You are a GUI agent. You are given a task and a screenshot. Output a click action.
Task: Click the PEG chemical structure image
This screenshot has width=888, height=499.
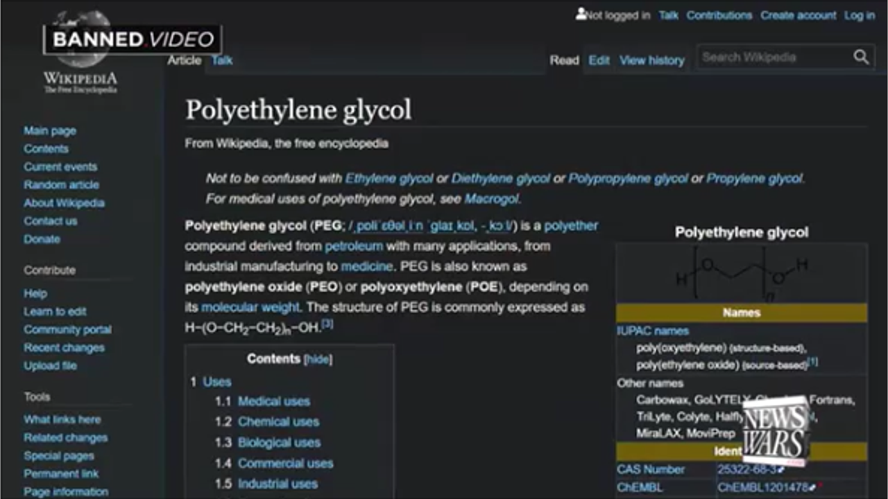tap(741, 273)
